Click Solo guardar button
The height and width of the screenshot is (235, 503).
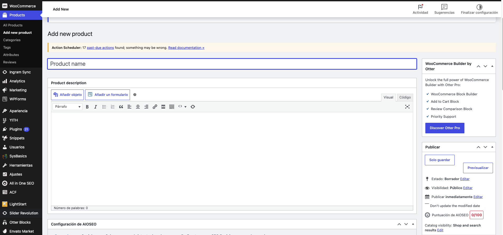pos(440,160)
